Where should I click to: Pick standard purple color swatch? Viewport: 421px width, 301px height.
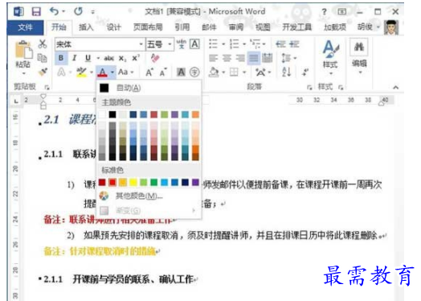coord(195,183)
